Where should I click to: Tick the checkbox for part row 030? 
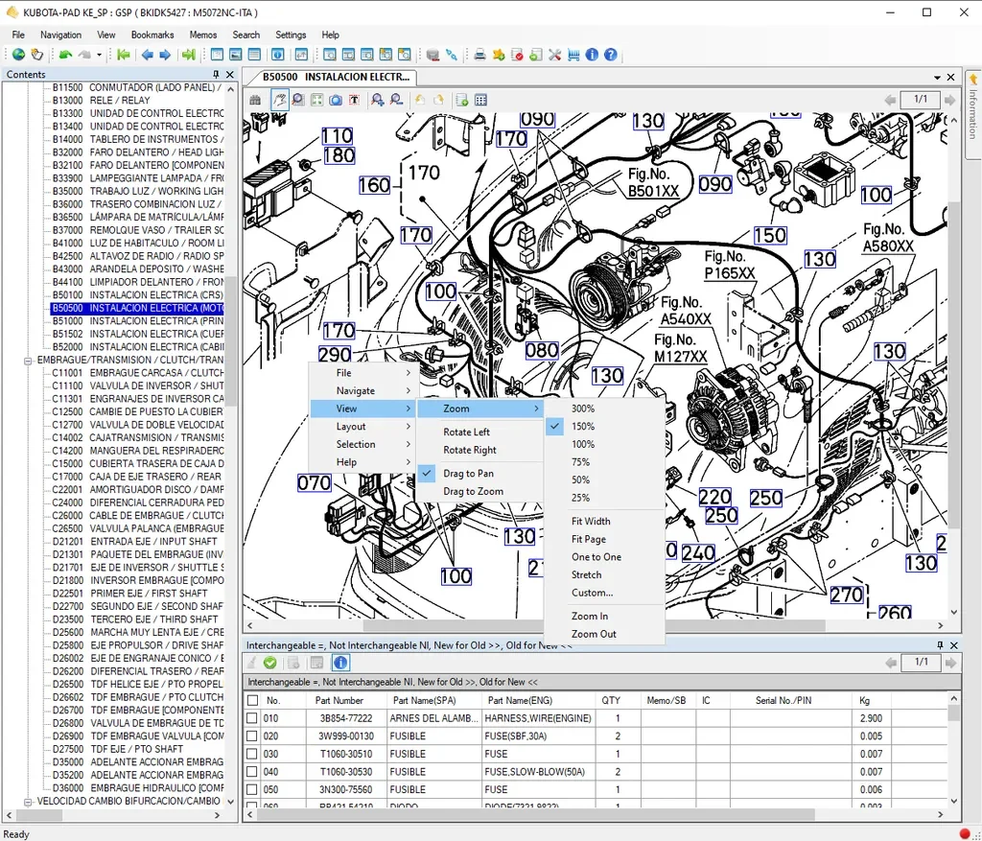(x=252, y=754)
